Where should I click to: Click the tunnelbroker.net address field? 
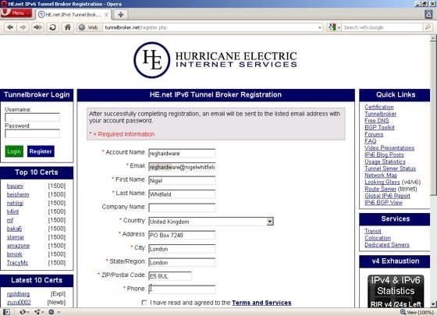pyautogui.click(x=211, y=27)
